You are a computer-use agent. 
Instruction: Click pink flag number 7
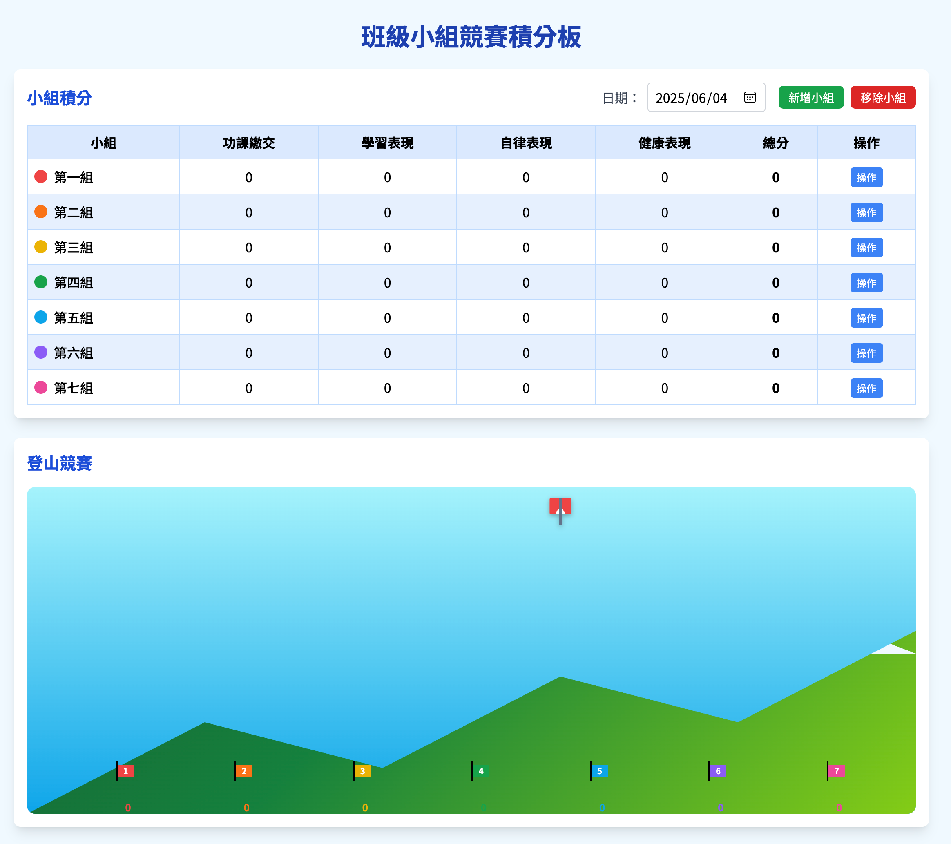836,771
